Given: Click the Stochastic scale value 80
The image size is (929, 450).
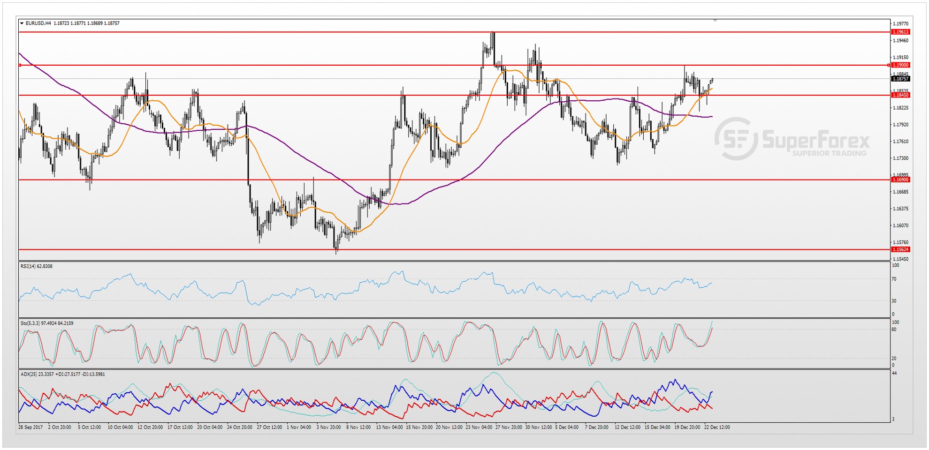Looking at the screenshot, I should click(x=894, y=330).
